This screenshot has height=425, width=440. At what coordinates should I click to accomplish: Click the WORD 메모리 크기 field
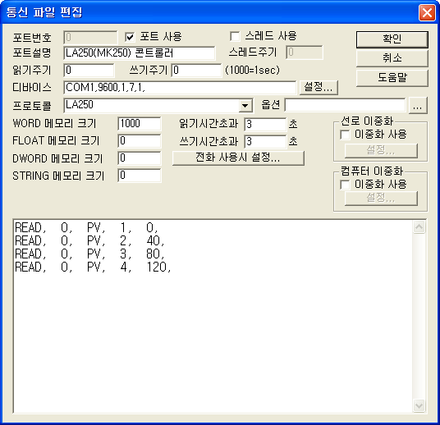140,124
